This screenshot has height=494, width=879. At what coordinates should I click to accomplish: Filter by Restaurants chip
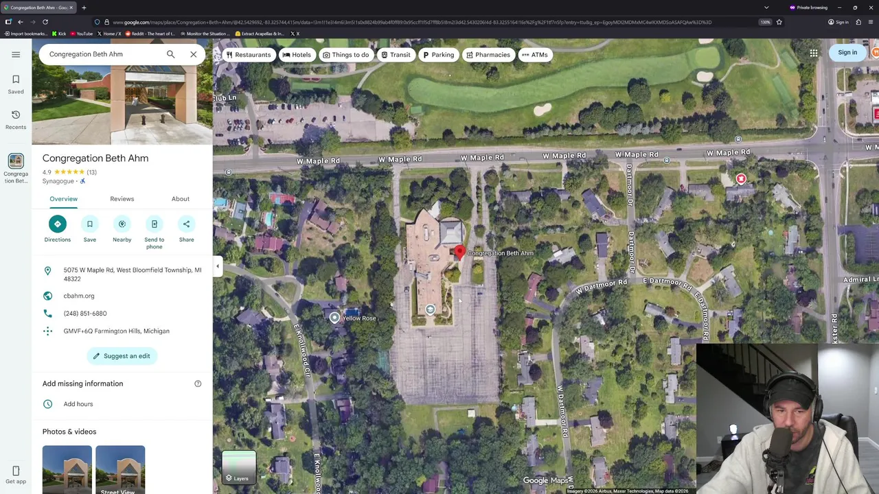249,55
